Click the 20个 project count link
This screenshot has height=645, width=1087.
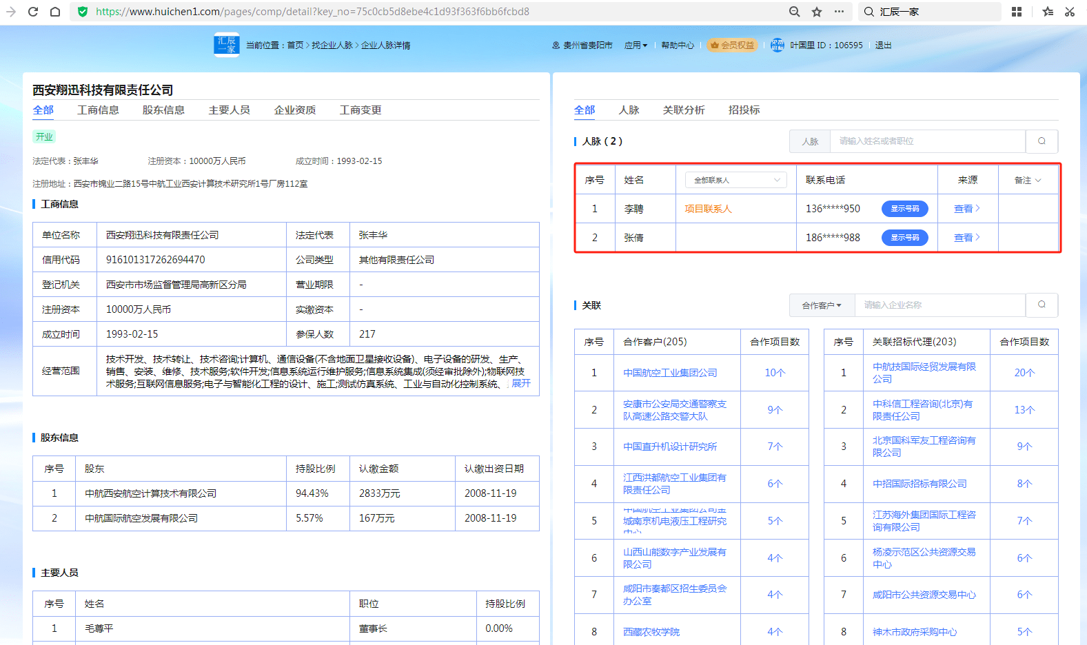[1024, 373]
